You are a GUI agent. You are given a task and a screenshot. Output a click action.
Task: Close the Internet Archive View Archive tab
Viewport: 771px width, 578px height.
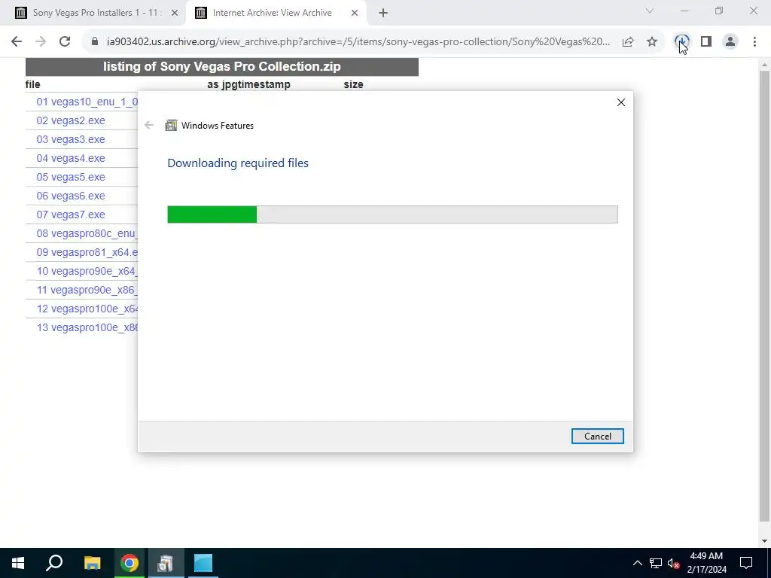355,14
